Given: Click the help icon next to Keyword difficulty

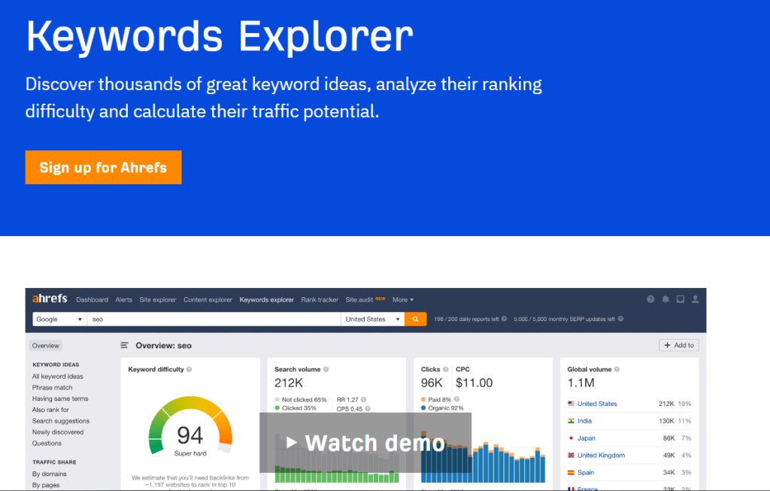Looking at the screenshot, I should coord(189,369).
